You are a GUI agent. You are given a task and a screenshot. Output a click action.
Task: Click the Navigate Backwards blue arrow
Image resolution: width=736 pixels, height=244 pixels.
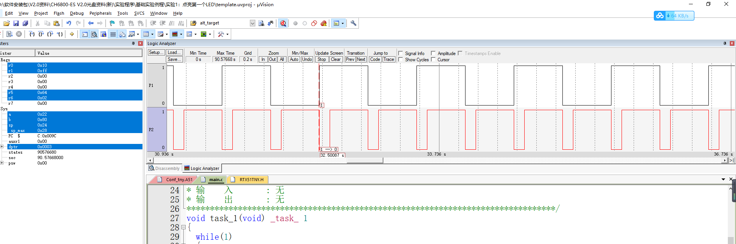click(x=91, y=23)
